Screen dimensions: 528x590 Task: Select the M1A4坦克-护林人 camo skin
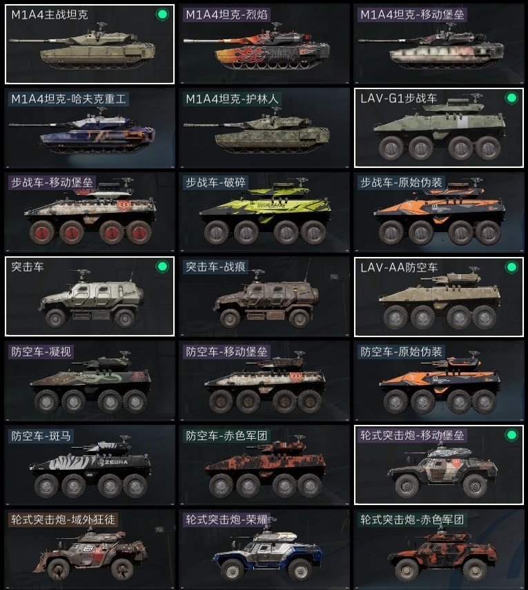pos(264,128)
